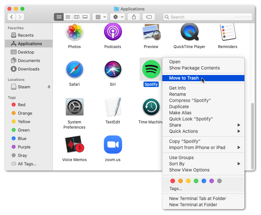Expand Import from iPhone or iPad submenu
The height and width of the screenshot is (215, 261).
coord(203,147)
